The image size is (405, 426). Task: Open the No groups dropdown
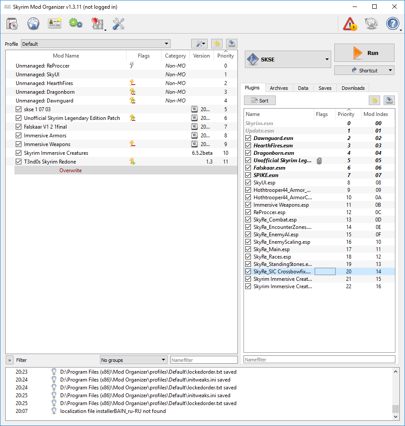click(133, 360)
